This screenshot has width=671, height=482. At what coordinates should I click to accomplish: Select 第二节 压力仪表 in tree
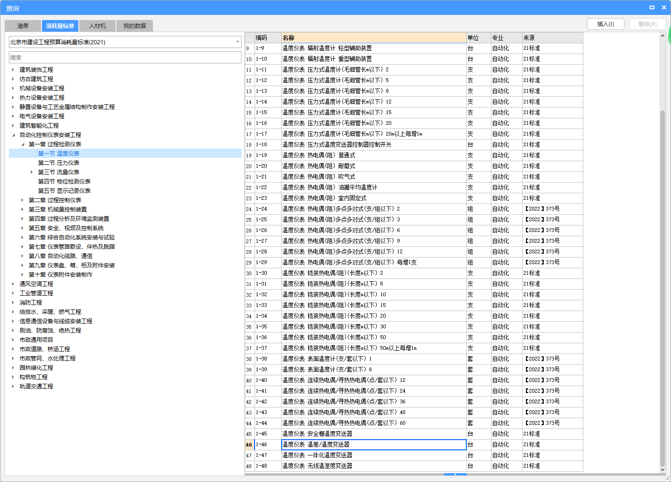click(59, 163)
